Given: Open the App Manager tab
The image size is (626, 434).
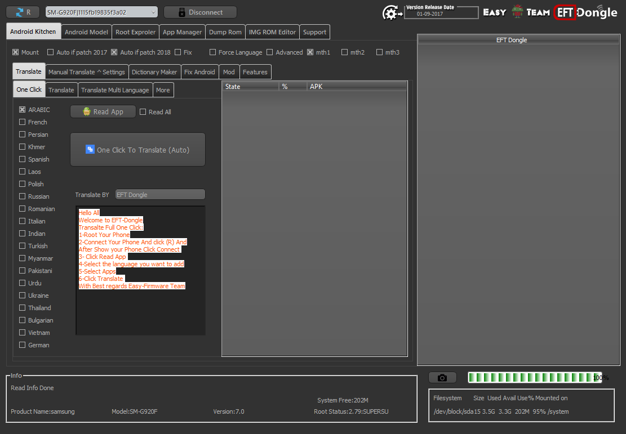Looking at the screenshot, I should 182,32.
